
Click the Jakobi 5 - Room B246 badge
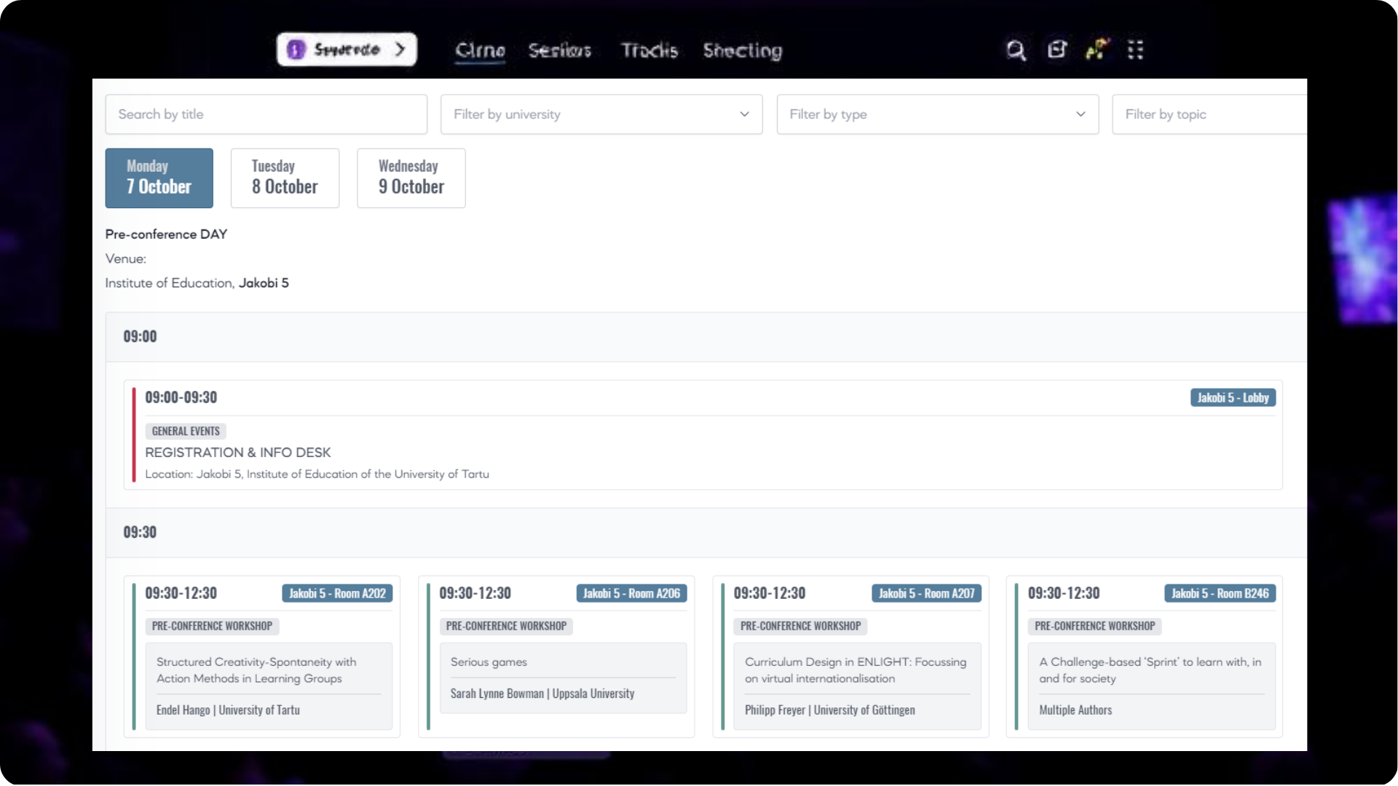pos(1220,594)
